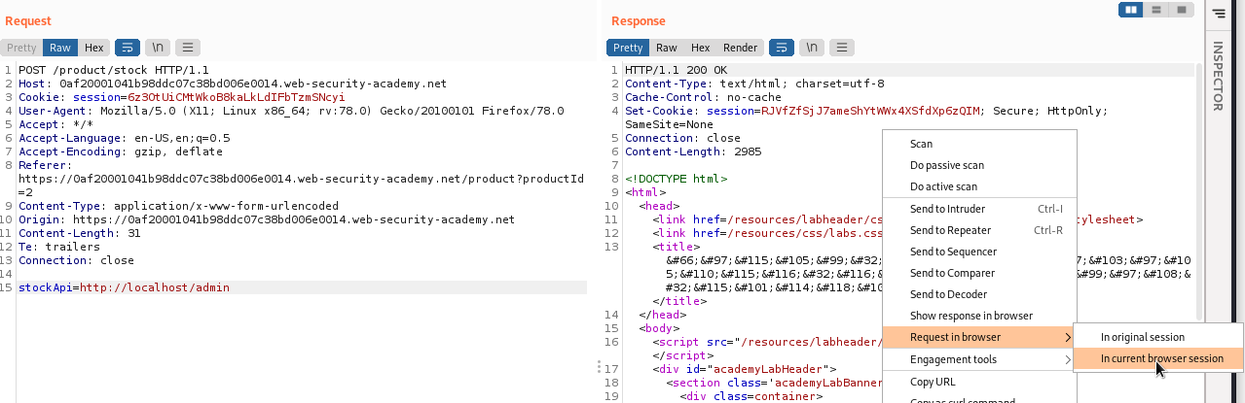Toggle word wrap icon in Response panel
The width and height of the screenshot is (1245, 403).
pyautogui.click(x=782, y=48)
